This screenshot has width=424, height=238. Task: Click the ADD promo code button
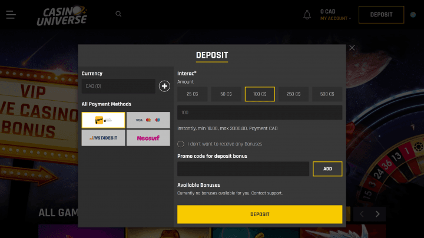click(x=327, y=168)
